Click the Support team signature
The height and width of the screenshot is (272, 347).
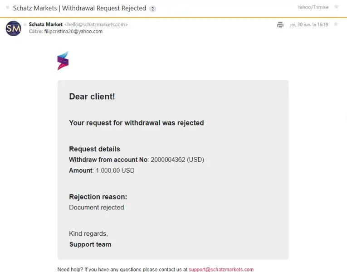click(x=90, y=244)
